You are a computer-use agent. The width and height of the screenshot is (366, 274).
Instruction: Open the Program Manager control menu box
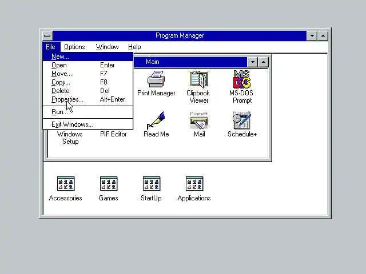click(x=47, y=35)
